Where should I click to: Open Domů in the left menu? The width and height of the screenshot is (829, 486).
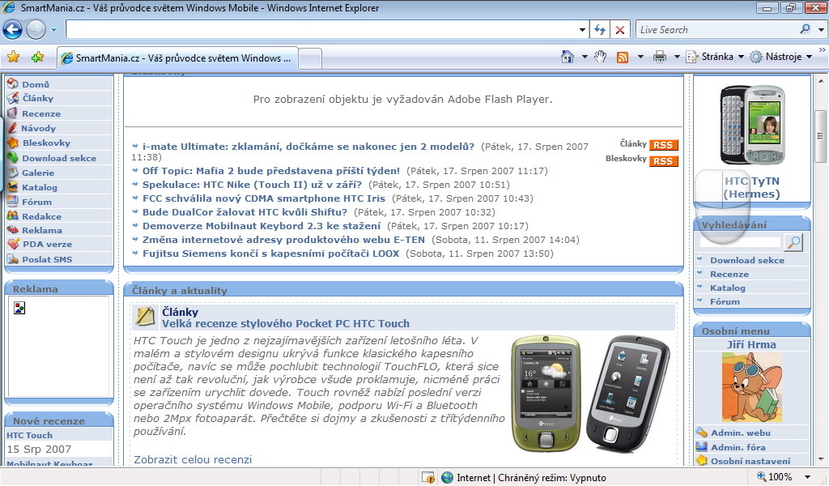(36, 84)
